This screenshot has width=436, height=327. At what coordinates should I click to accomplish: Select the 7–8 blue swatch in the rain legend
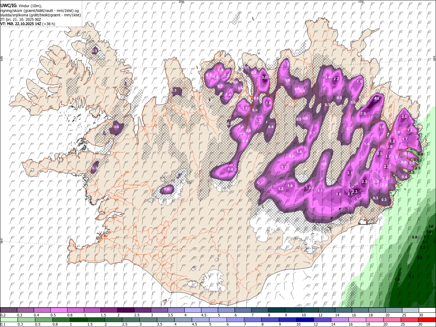tap(253, 320)
